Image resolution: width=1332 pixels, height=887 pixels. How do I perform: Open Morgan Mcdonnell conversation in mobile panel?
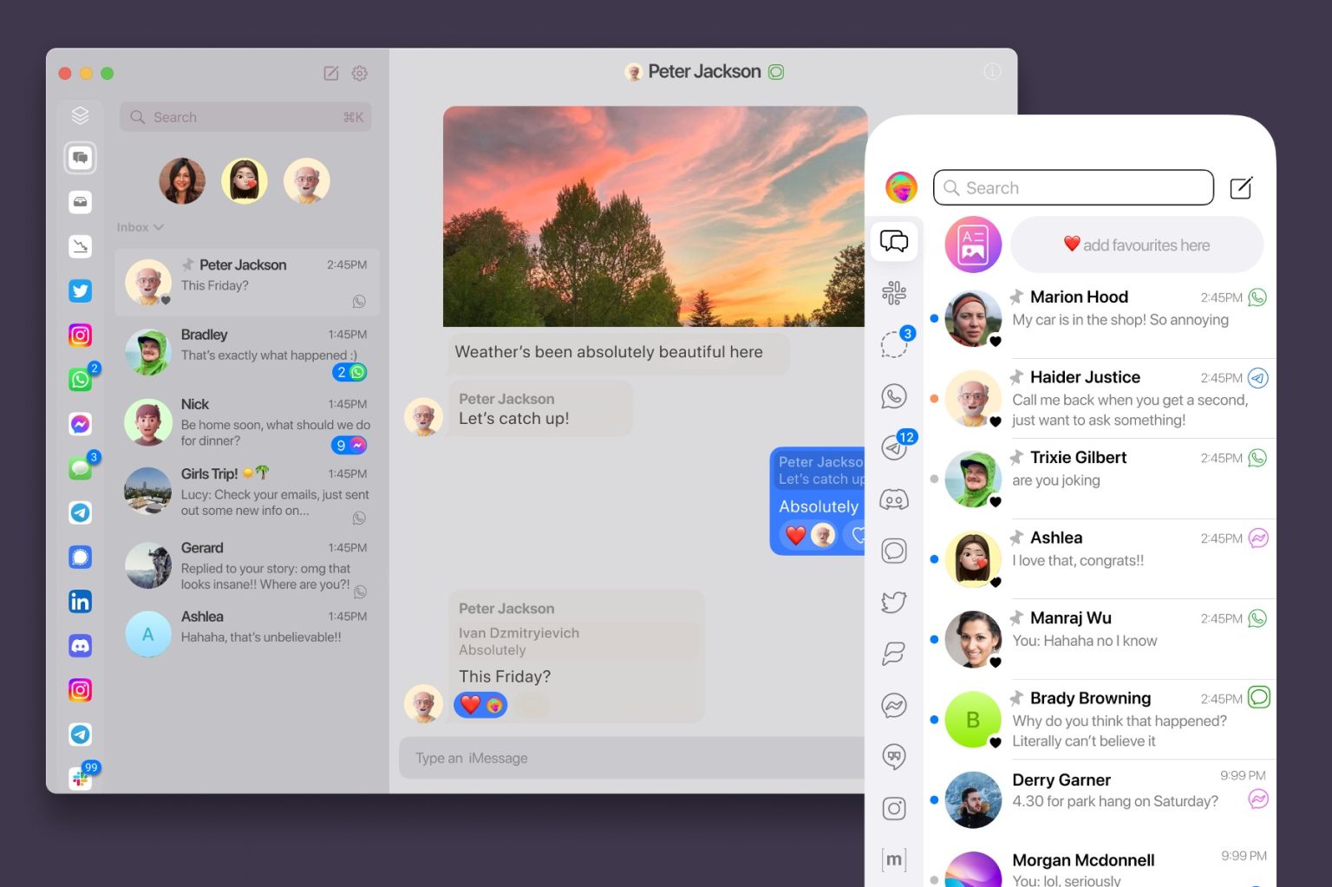(1099, 864)
